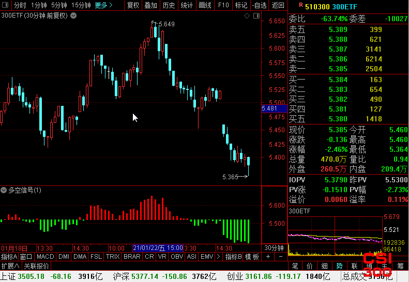
Task: Select the 筹 chip distribution tab
Action: coord(400,266)
